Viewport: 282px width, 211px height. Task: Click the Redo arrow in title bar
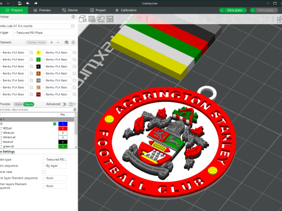[x=36, y=4]
